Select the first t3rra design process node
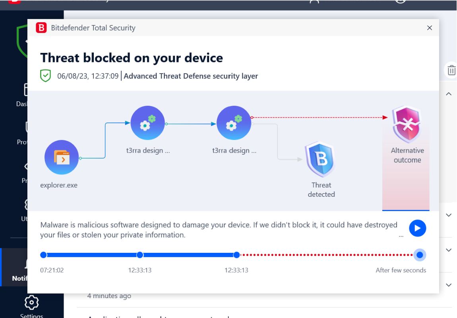 pos(147,123)
